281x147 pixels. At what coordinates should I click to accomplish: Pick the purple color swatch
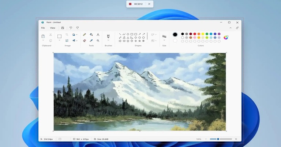tap(219, 34)
